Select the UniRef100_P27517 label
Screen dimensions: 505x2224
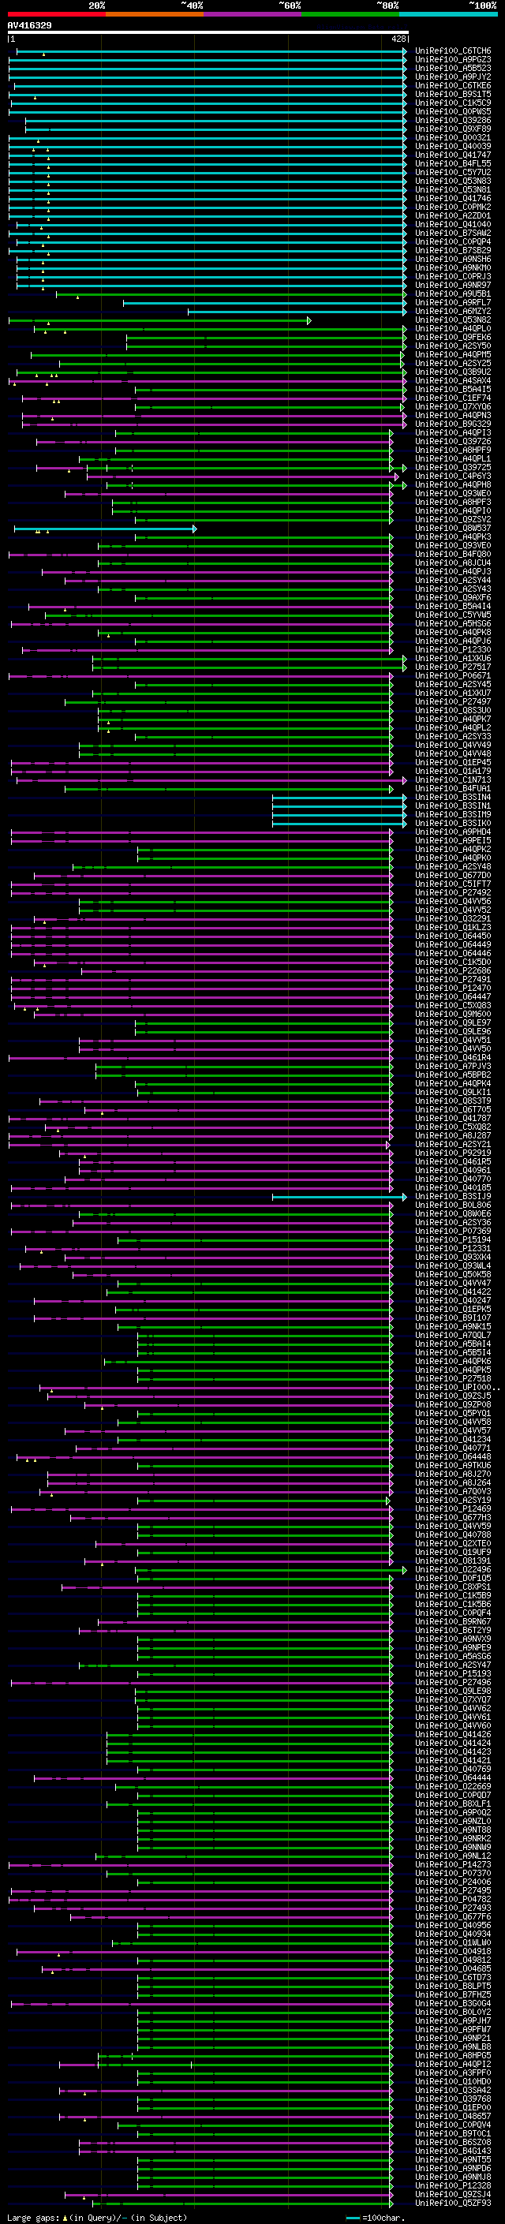point(453,667)
